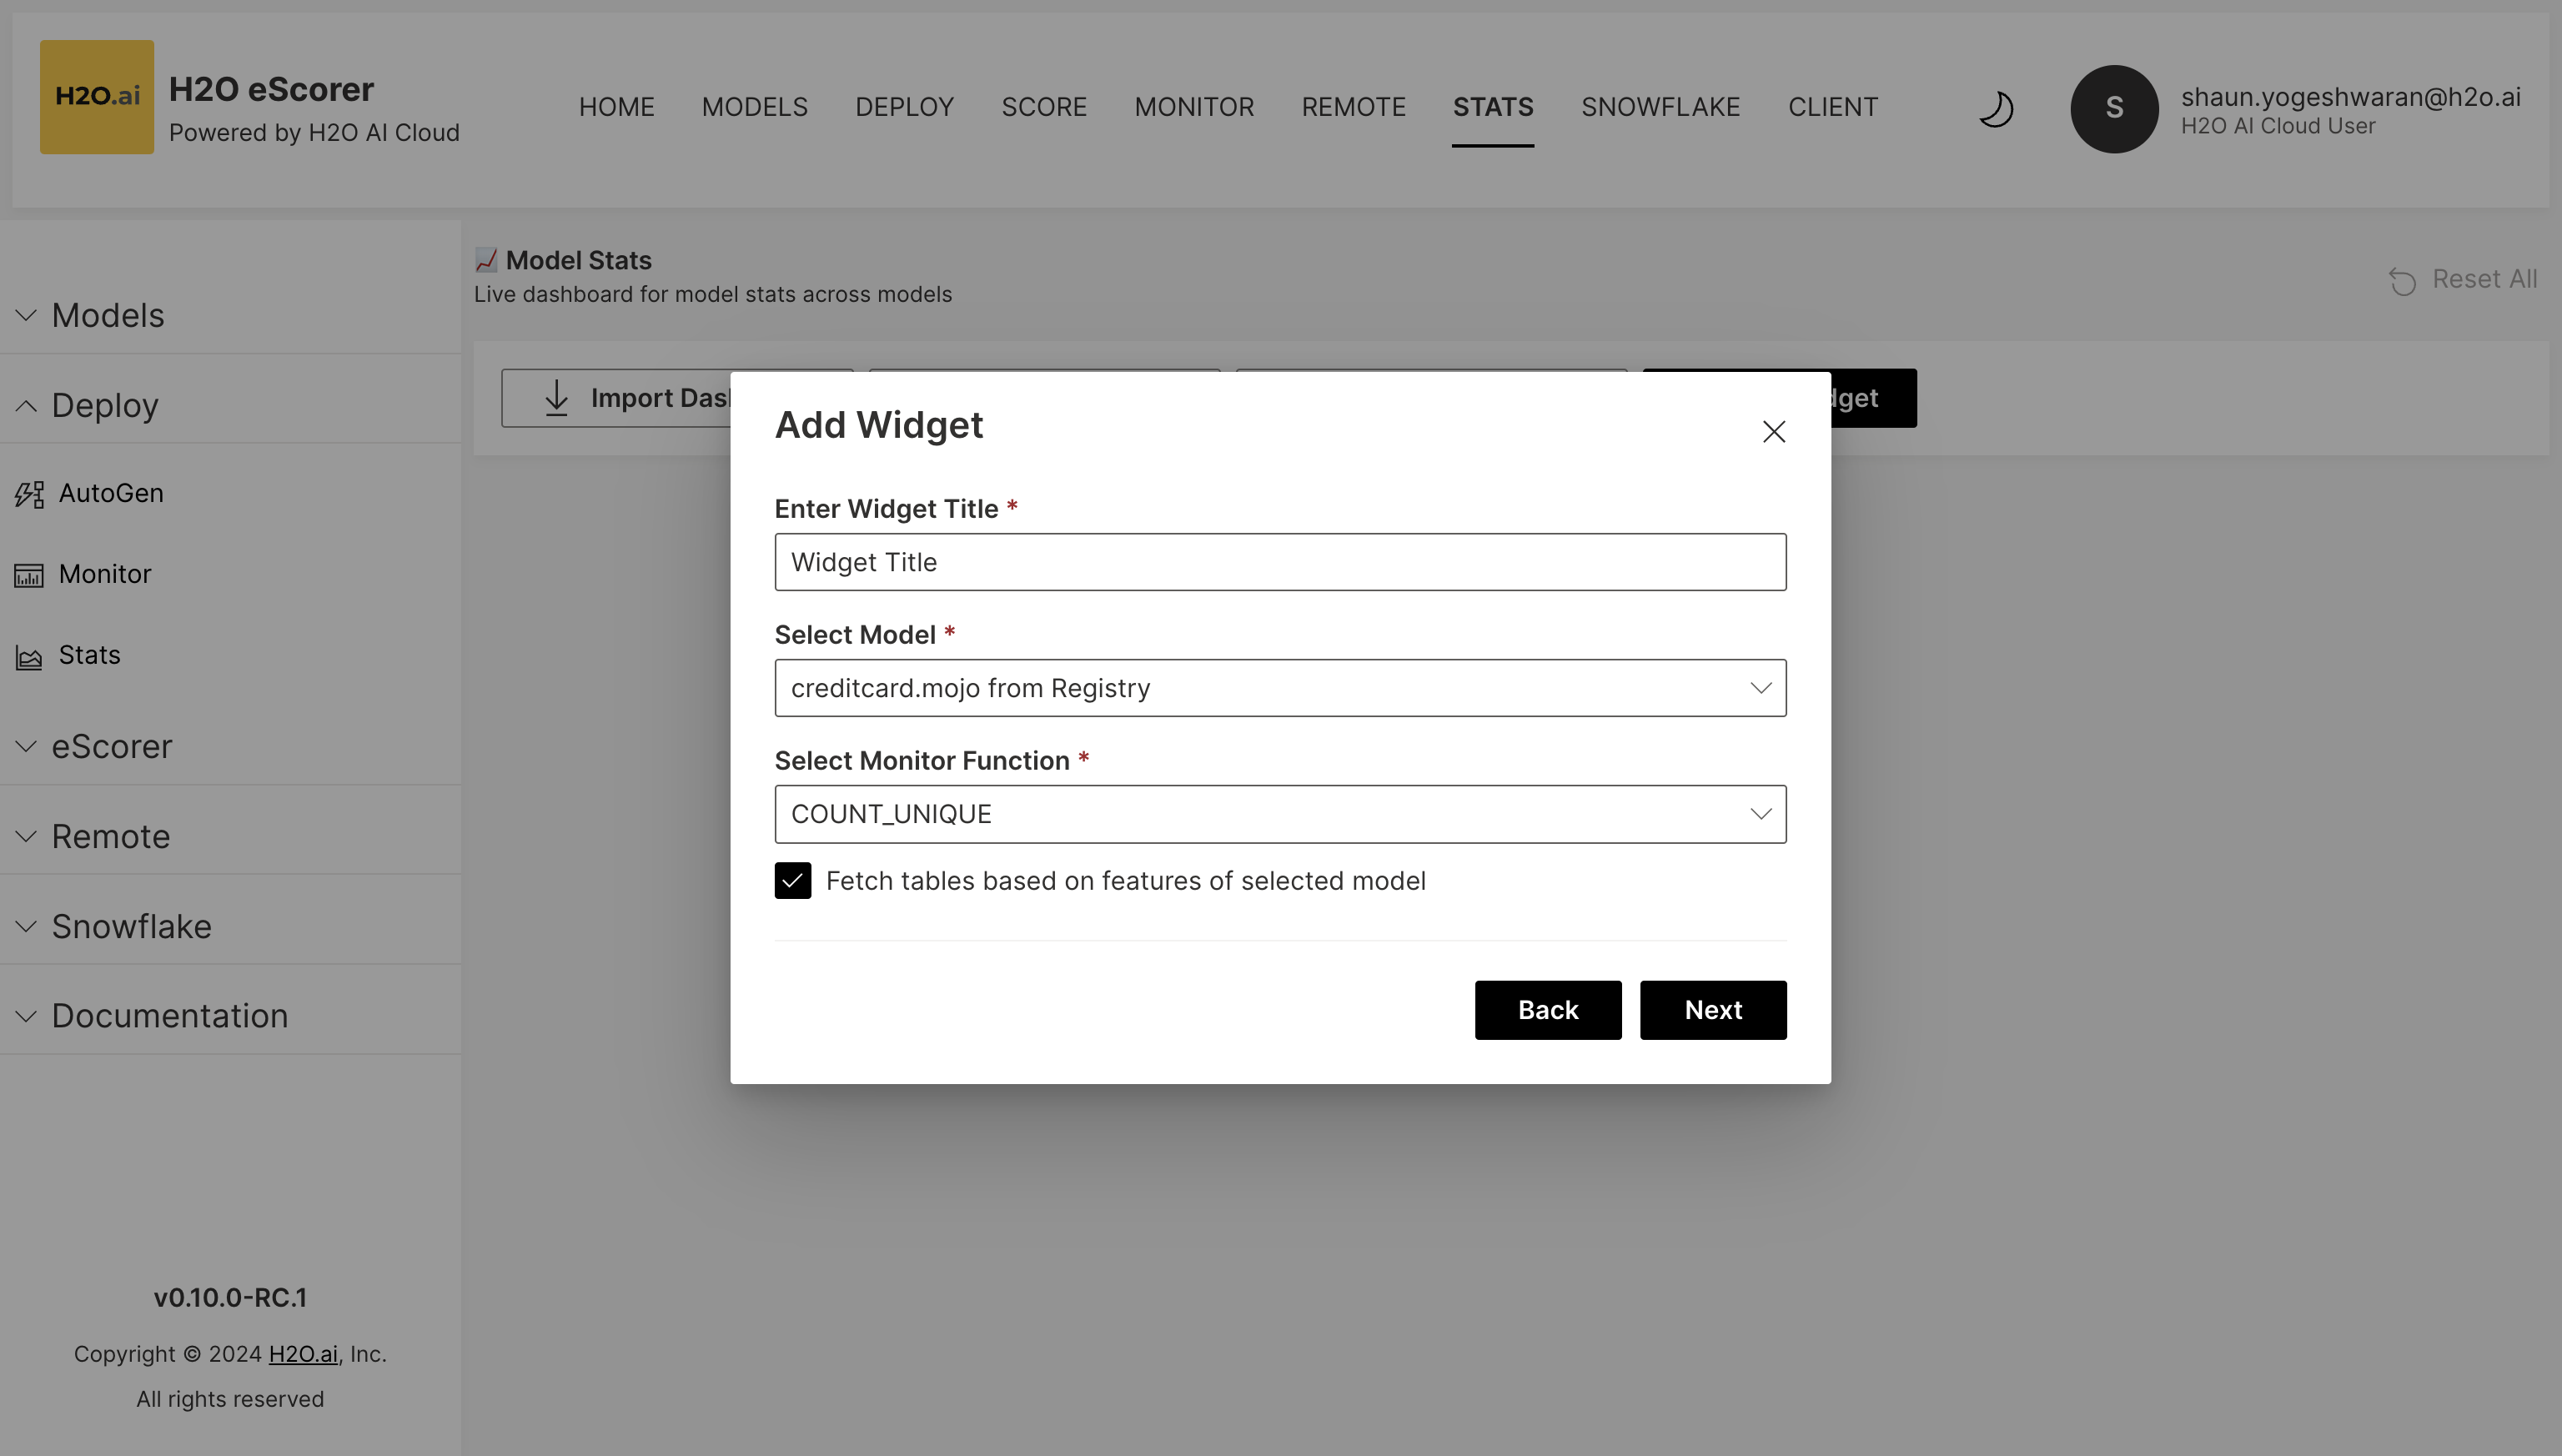Click the Import Dashboard download icon
2562x1456 pixels.
click(x=556, y=397)
